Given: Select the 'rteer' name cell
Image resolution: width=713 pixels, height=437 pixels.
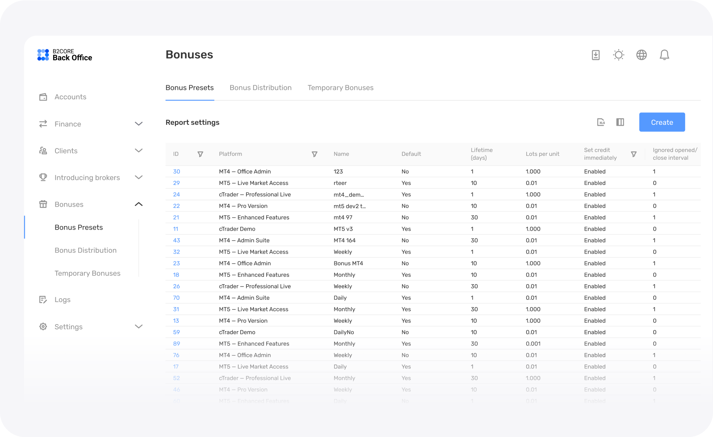Looking at the screenshot, I should (x=340, y=183).
